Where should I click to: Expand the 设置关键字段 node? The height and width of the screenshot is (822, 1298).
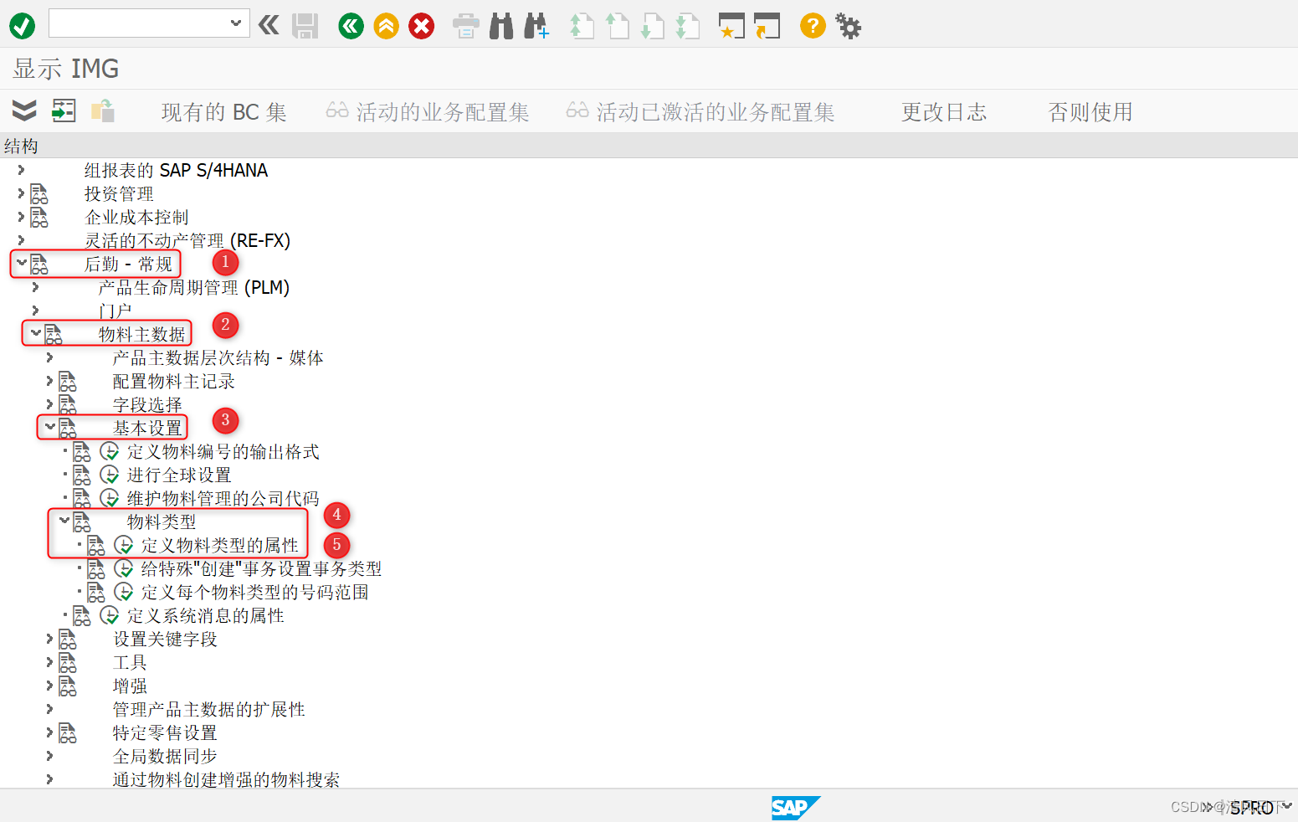click(x=49, y=639)
